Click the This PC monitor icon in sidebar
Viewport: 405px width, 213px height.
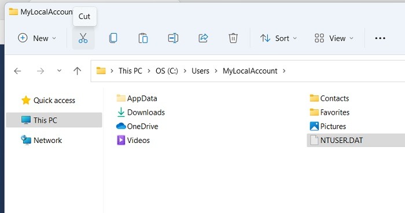tap(26, 120)
